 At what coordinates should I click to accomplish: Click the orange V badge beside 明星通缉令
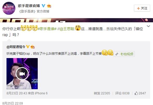(28, 47)
